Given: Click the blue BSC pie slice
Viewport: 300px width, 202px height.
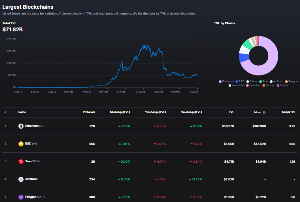Looking at the screenshot, I should pos(244,58).
